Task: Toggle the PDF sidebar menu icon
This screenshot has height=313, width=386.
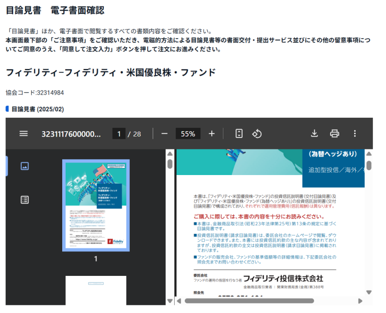Action: click(x=24, y=134)
